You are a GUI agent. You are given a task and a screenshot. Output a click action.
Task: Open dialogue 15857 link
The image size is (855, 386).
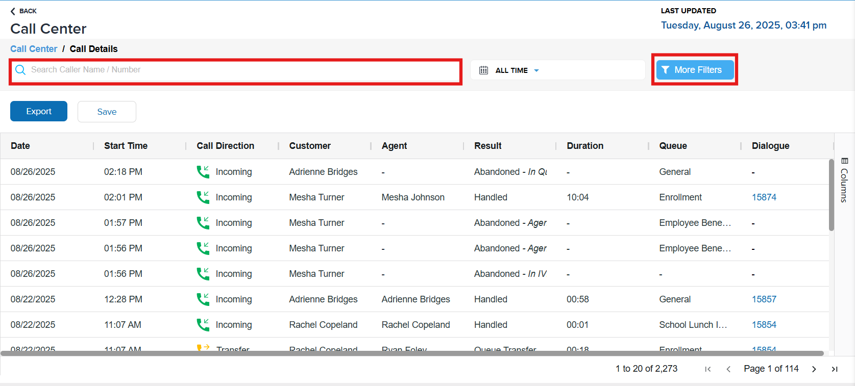click(x=764, y=299)
